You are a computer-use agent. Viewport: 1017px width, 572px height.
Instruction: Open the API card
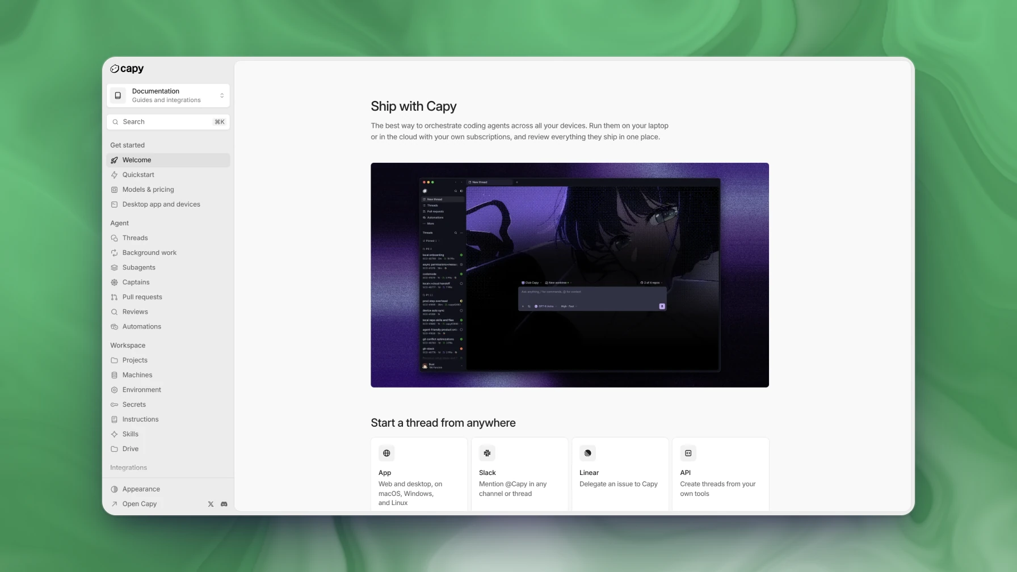coord(721,474)
